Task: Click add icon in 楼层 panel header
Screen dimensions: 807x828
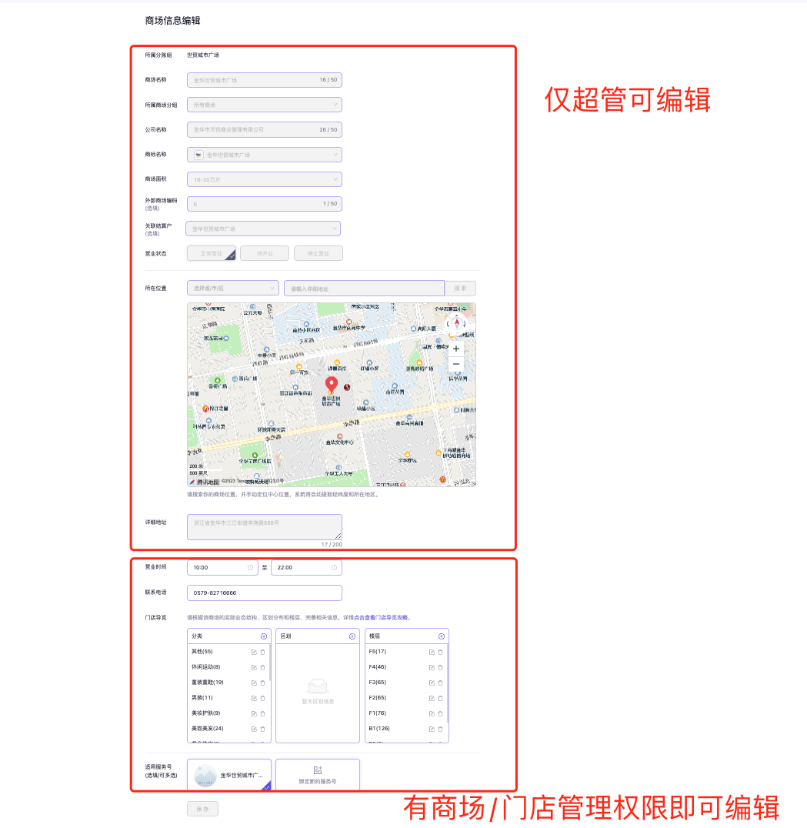Action: pos(442,636)
